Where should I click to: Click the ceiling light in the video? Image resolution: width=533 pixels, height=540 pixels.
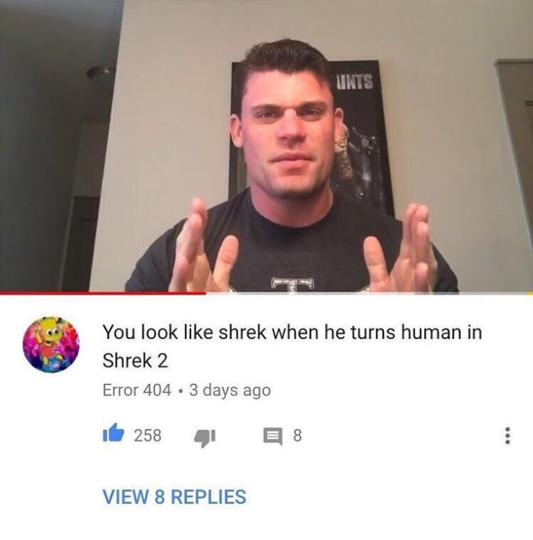(x=101, y=76)
